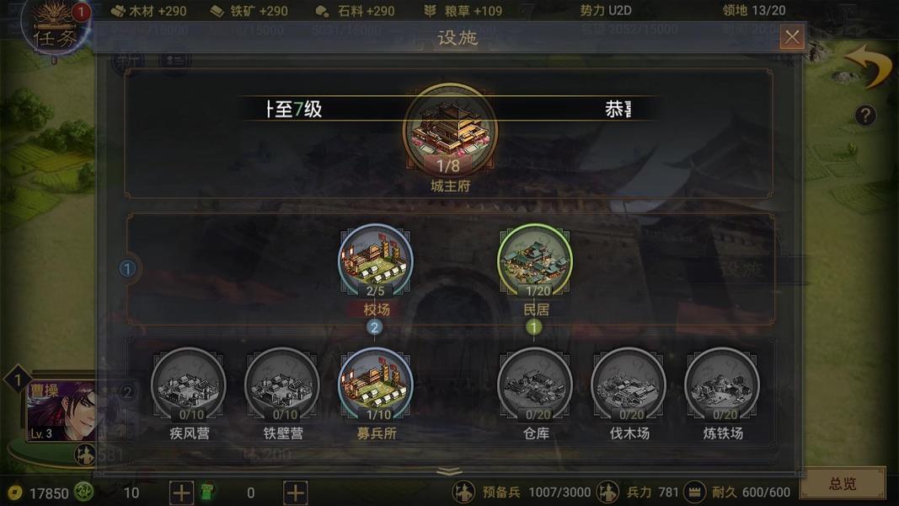The width and height of the screenshot is (899, 506).
Task: Select the 伐木场 lumber mill icon
Action: (629, 385)
